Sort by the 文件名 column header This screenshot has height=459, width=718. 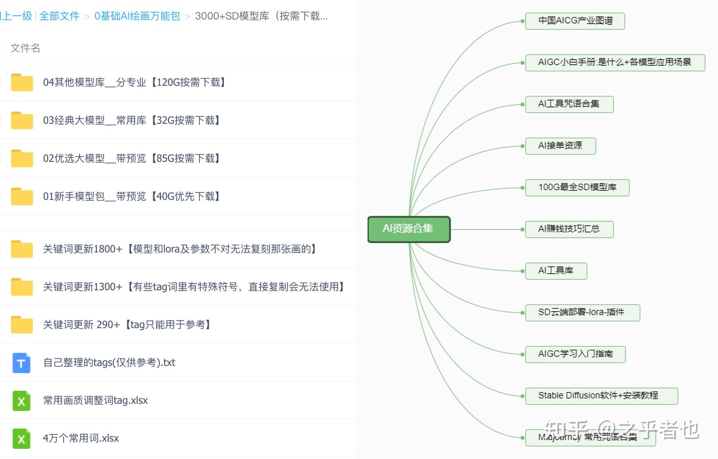coord(25,48)
